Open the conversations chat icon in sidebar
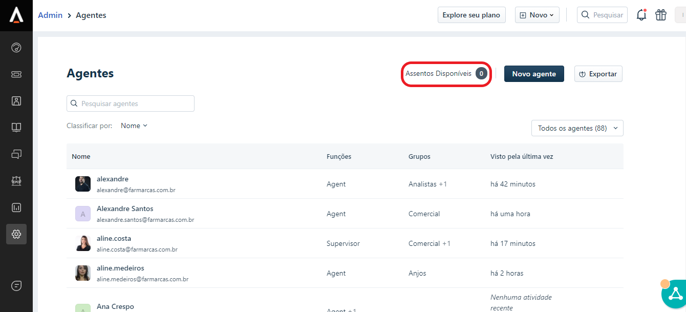 (x=16, y=154)
